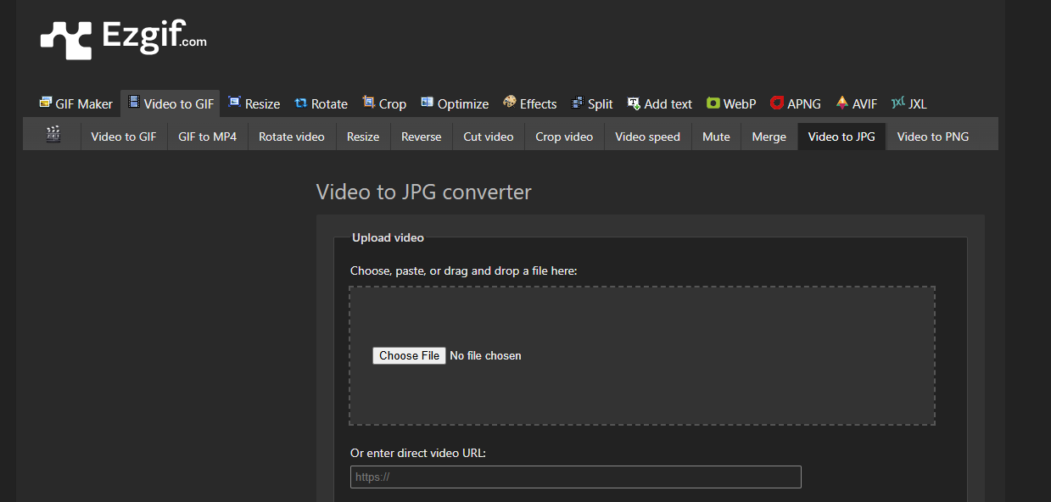
Task: Click the Rotate arrows icon
Action: (301, 103)
